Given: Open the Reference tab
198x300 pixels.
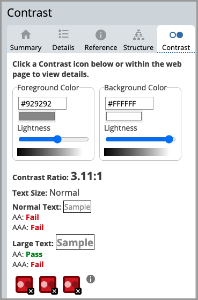Looking at the screenshot, I should coord(101,40).
